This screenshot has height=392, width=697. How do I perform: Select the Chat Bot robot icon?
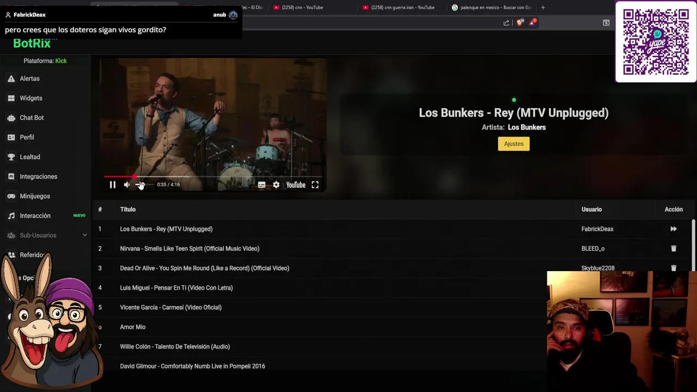pyautogui.click(x=11, y=118)
